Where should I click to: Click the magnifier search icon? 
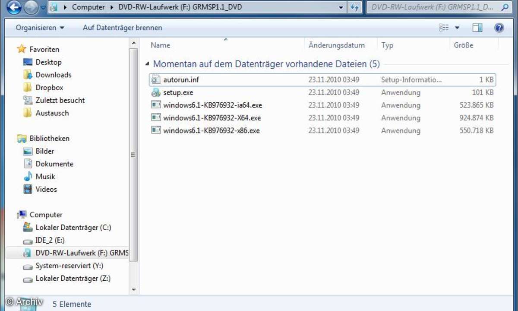click(x=505, y=7)
